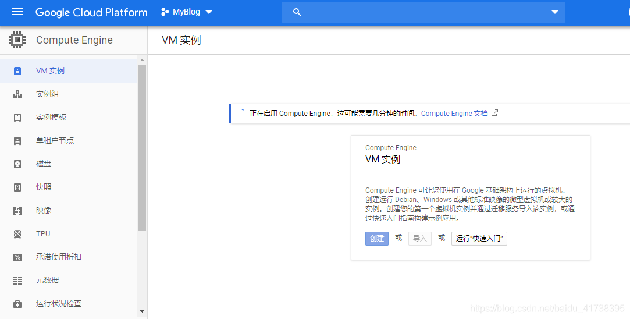
Task: Click the external link icon beside 文档
Action: pyautogui.click(x=494, y=113)
